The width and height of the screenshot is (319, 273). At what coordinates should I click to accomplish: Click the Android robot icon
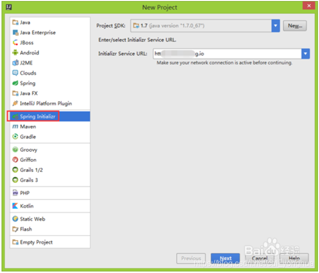[x=15, y=53]
